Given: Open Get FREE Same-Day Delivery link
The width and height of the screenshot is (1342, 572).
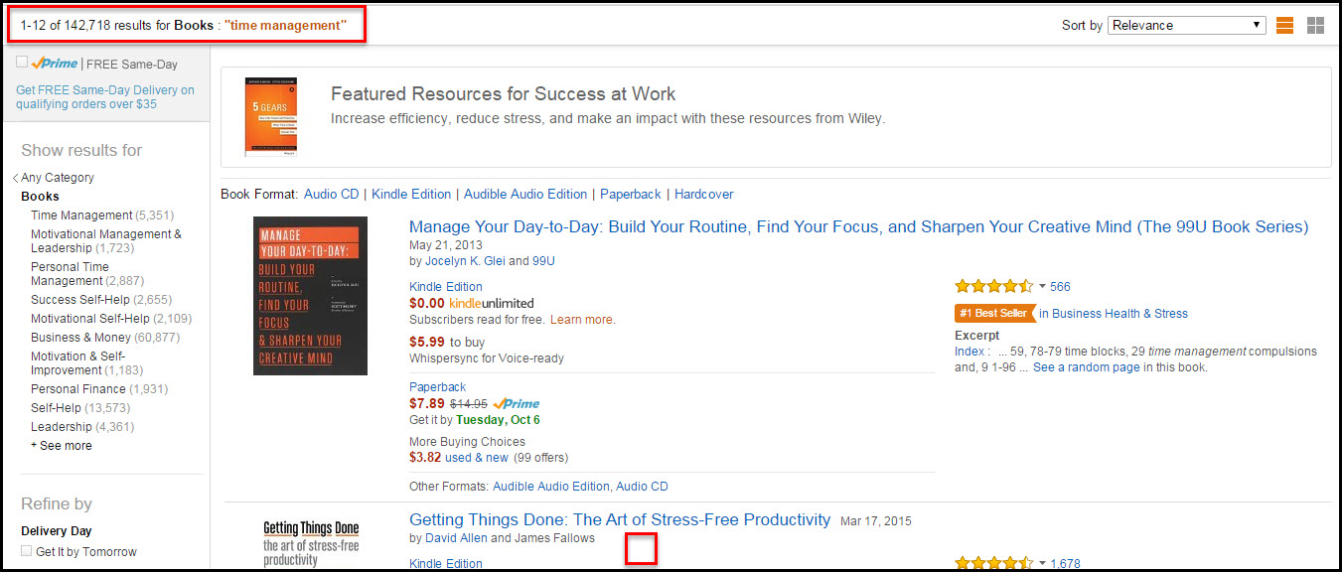Looking at the screenshot, I should (x=105, y=96).
